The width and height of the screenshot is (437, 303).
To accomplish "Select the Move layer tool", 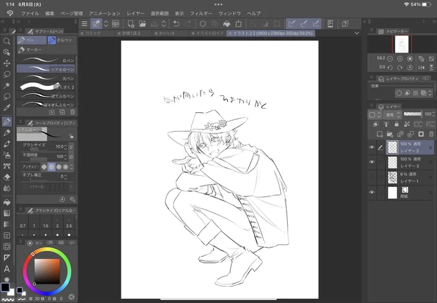I will (6, 63).
